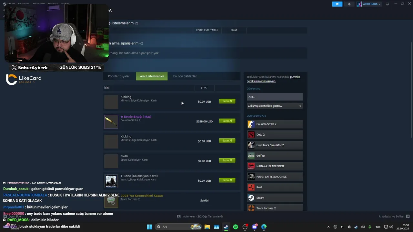
Task: Click the Dota 2 game icon
Action: pyautogui.click(x=251, y=135)
